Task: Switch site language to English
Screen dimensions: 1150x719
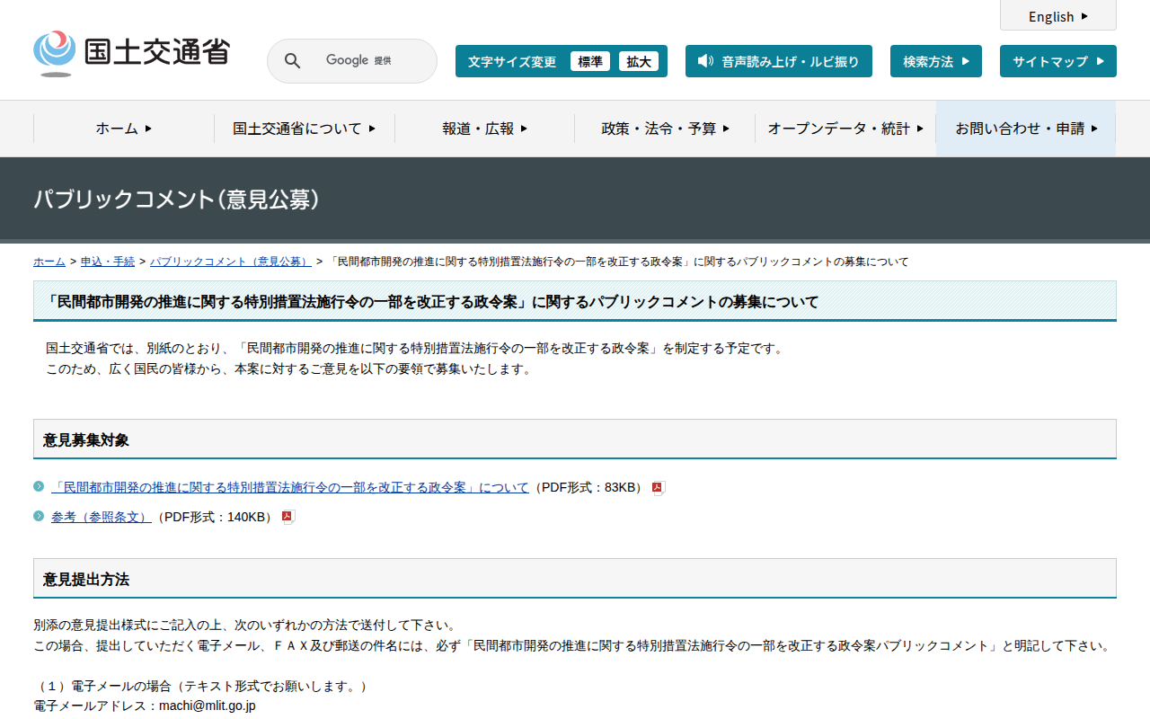Action: pyautogui.click(x=1057, y=16)
